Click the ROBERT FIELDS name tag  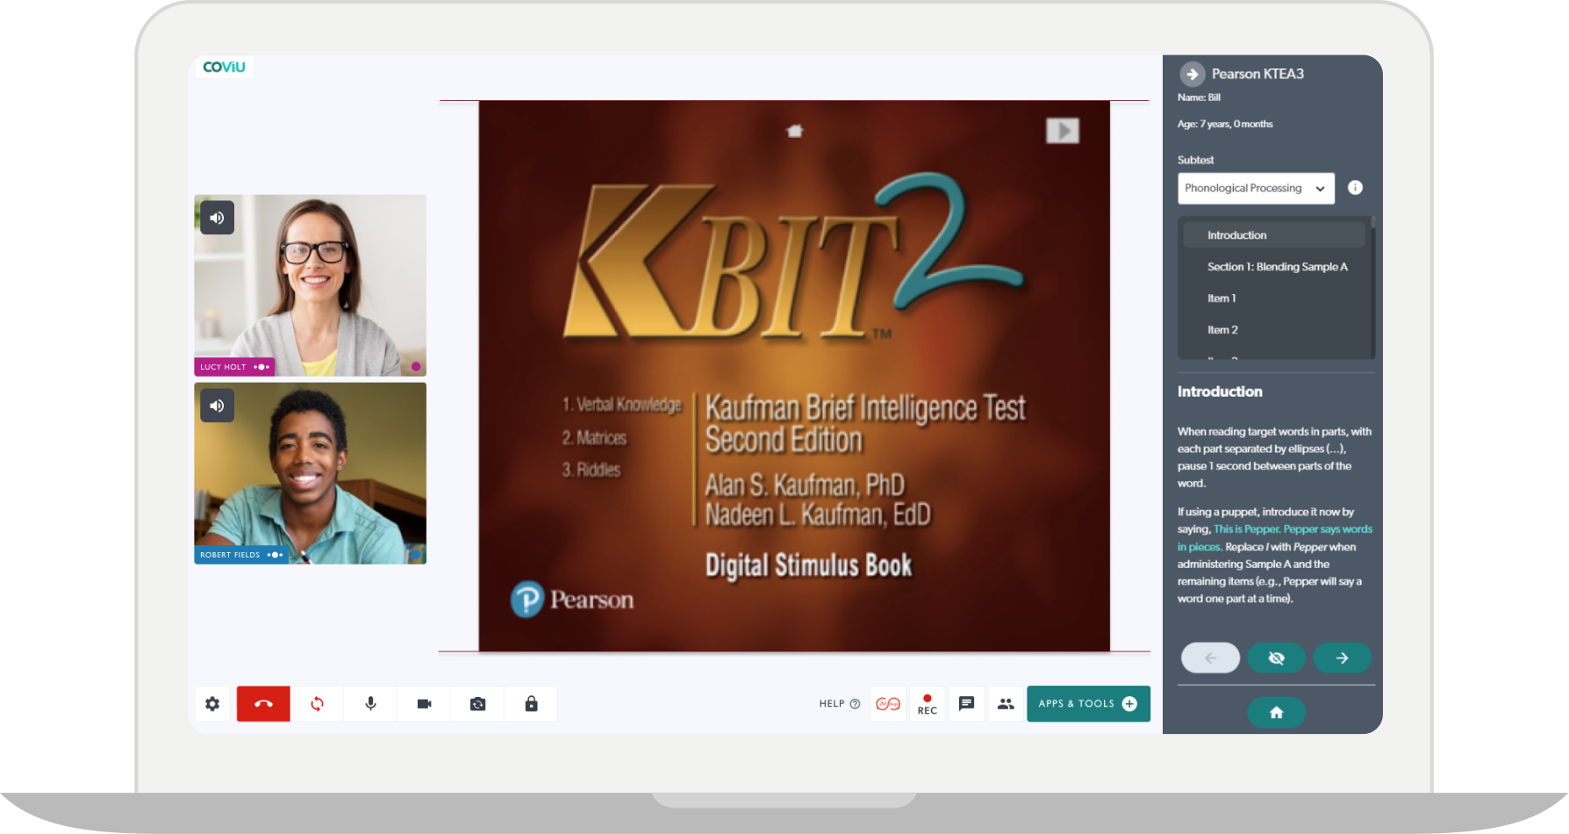[x=241, y=555]
